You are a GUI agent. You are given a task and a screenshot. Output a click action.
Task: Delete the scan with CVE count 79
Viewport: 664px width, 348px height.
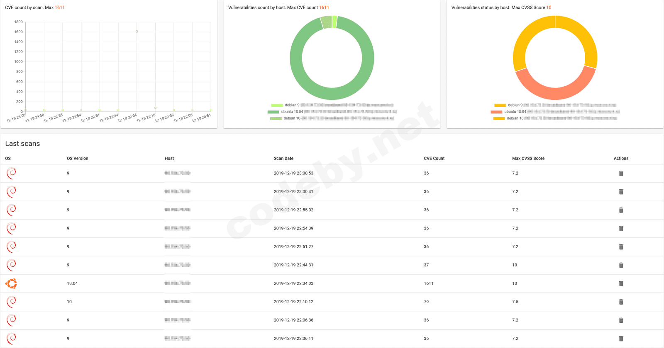click(x=621, y=302)
